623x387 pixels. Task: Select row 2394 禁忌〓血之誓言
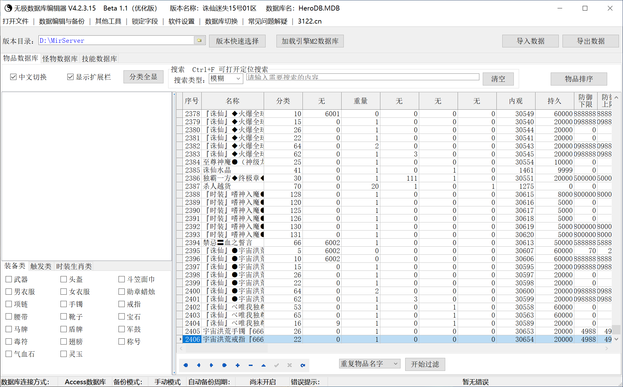394,243
